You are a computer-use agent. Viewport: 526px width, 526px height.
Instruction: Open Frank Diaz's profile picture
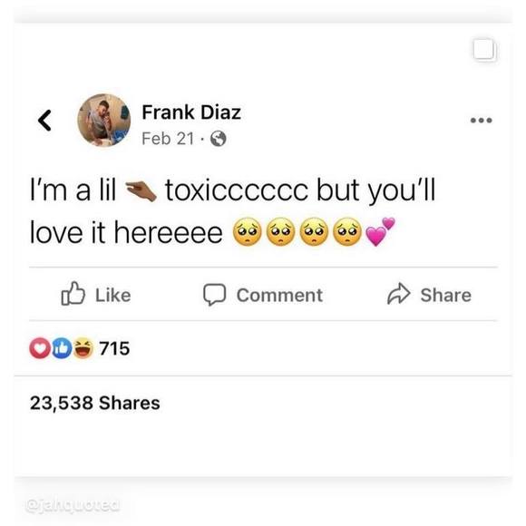[x=104, y=120]
